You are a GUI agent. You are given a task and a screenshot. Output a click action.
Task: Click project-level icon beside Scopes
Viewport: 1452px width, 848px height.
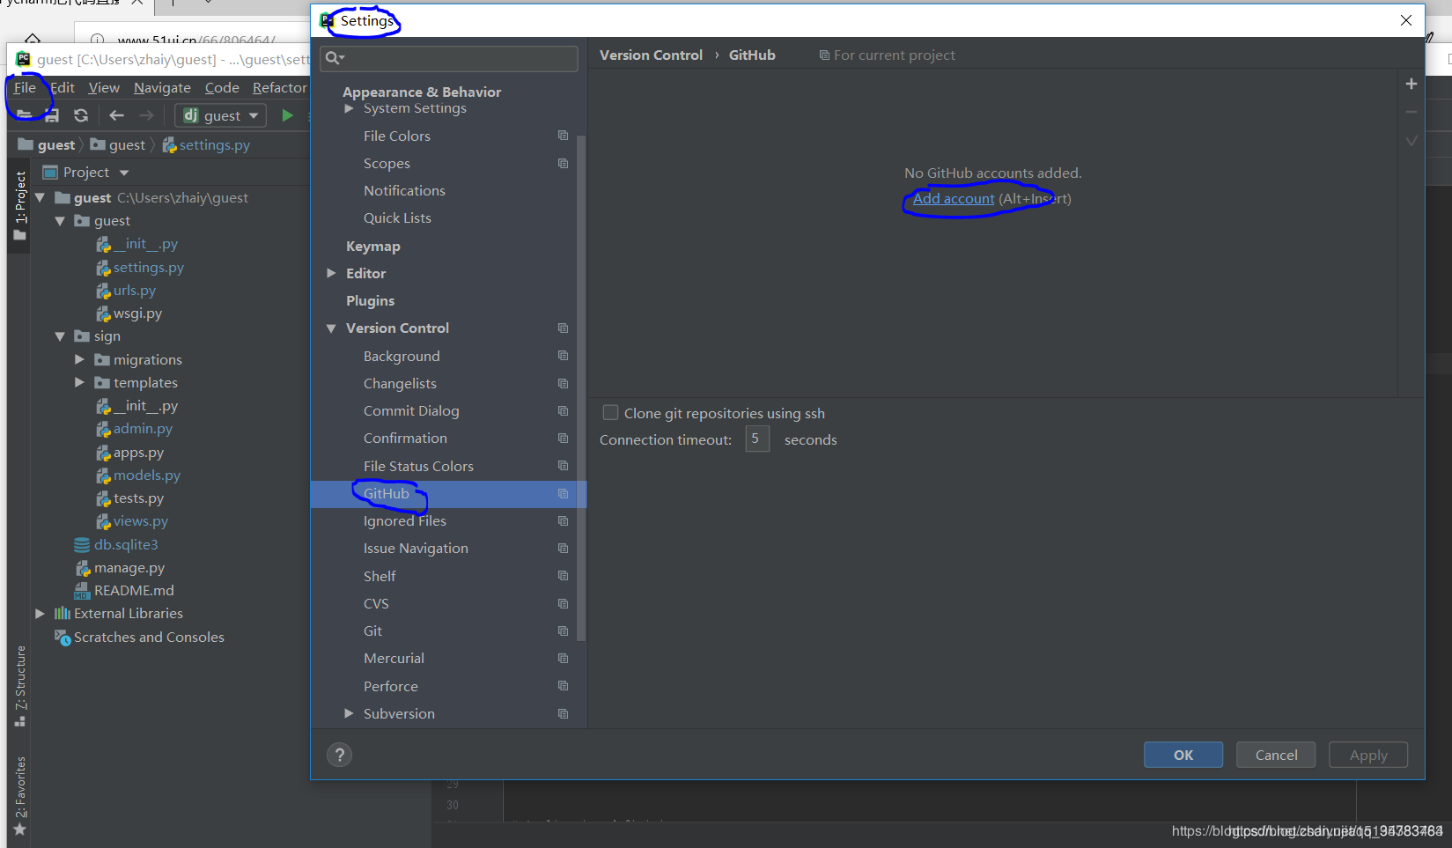click(563, 163)
